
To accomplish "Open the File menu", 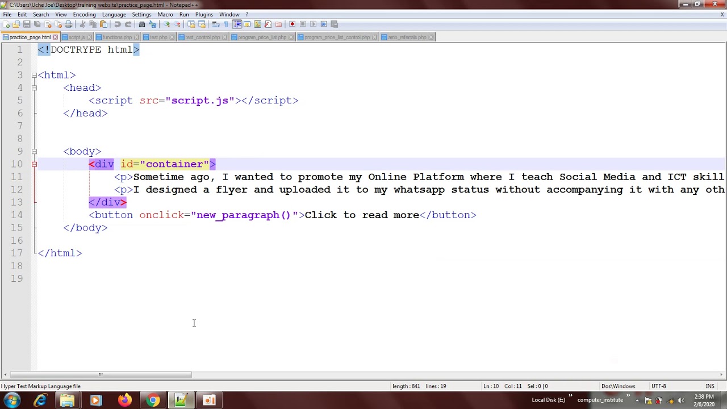I will 7,14.
